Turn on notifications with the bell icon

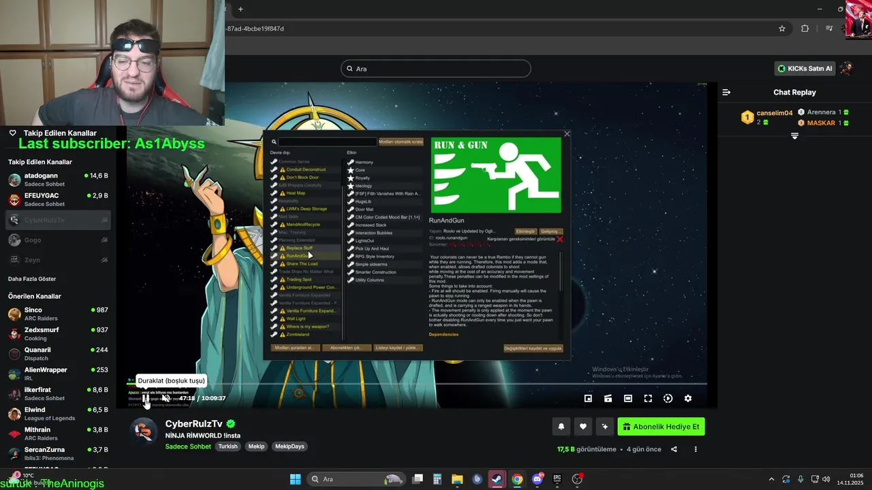click(561, 427)
